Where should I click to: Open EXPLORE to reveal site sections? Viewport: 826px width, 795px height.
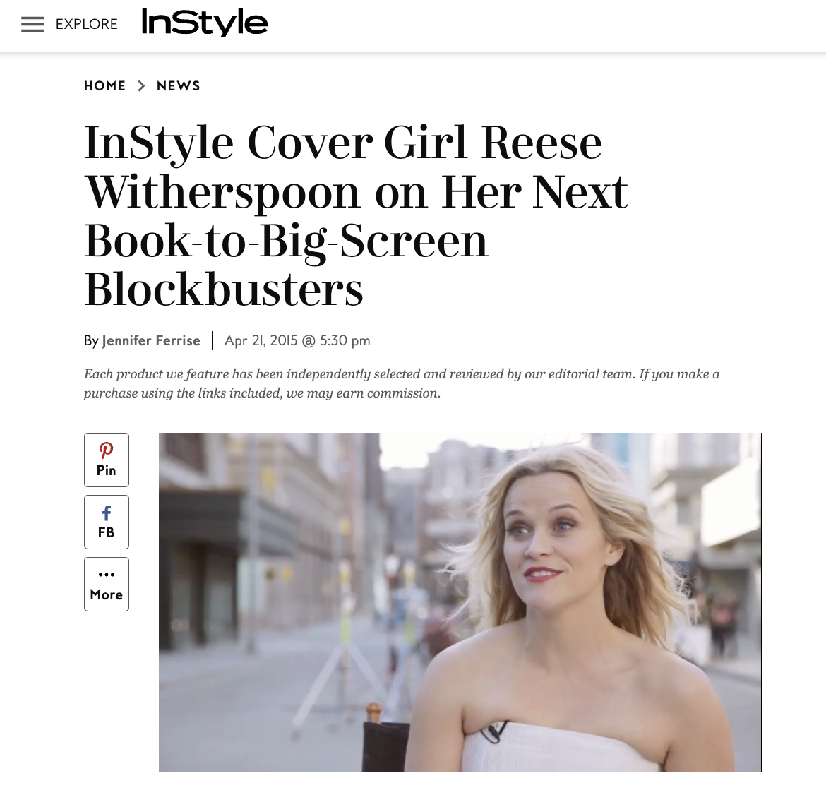pos(86,23)
